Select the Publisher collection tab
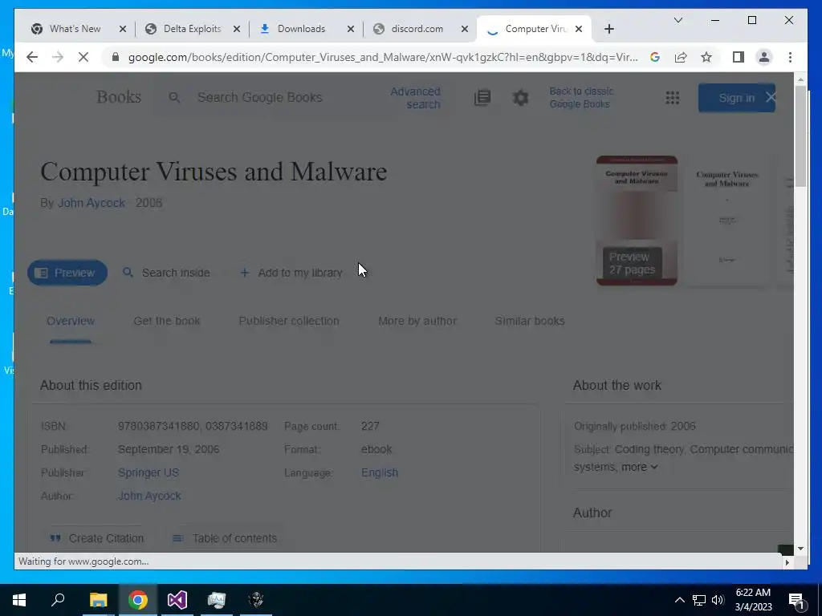822x616 pixels. click(289, 321)
